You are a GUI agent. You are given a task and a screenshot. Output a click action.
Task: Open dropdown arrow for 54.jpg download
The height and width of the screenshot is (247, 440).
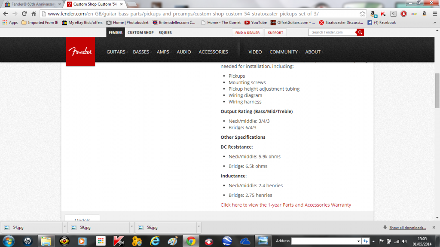point(64,228)
